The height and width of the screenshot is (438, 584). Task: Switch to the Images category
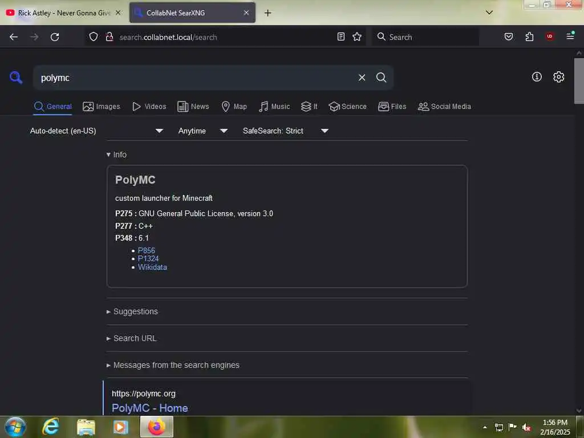coord(102,107)
